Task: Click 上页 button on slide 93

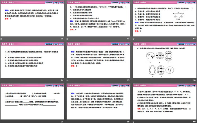Action: tap(189, 3)
